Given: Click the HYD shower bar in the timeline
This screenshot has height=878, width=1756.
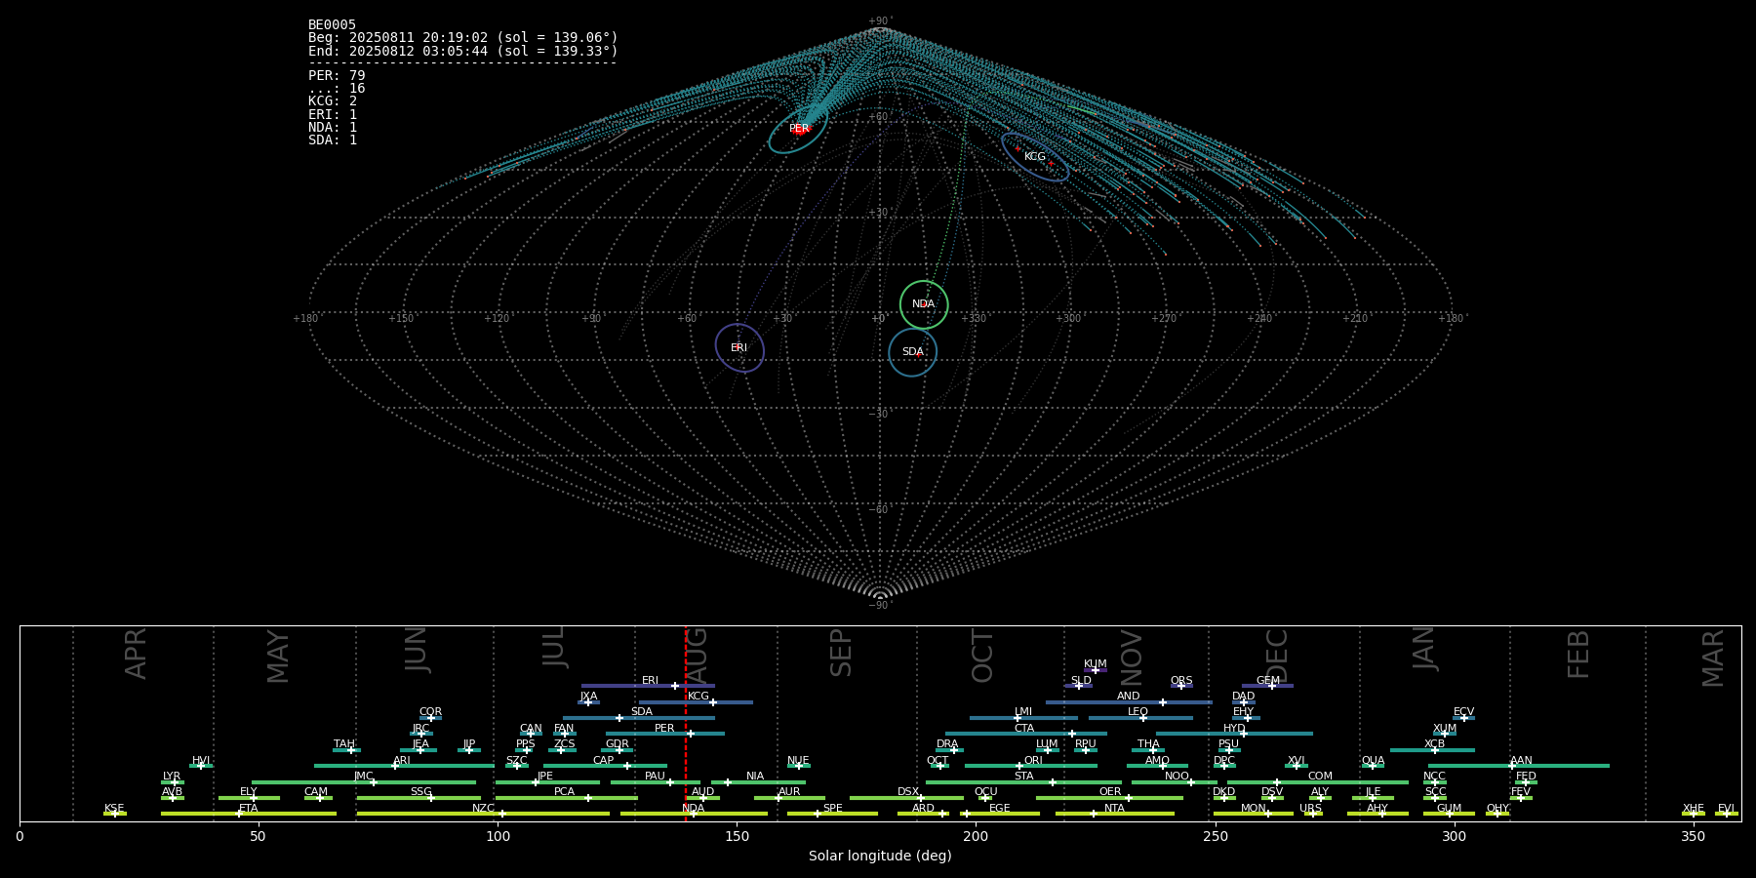Looking at the screenshot, I should coord(1234,734).
